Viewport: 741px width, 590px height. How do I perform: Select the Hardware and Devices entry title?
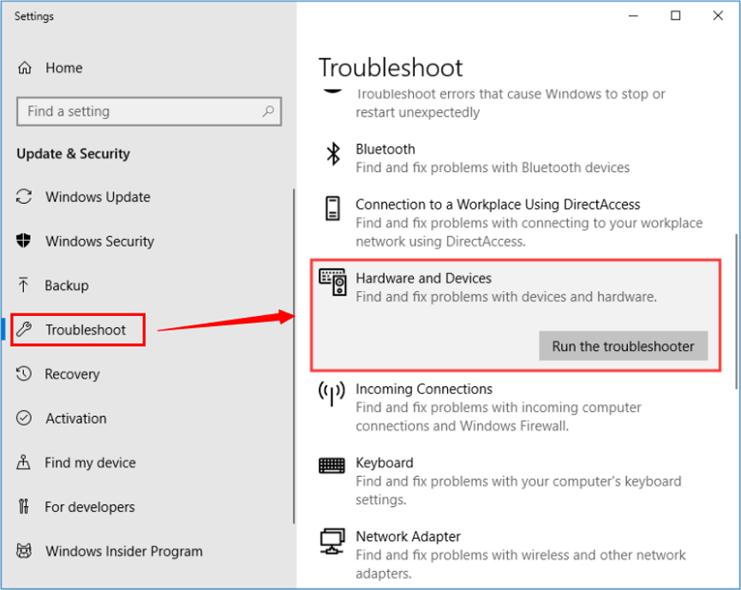pos(423,278)
